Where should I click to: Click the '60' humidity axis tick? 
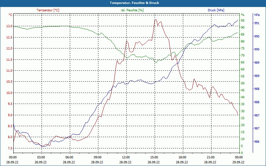tap(243, 69)
